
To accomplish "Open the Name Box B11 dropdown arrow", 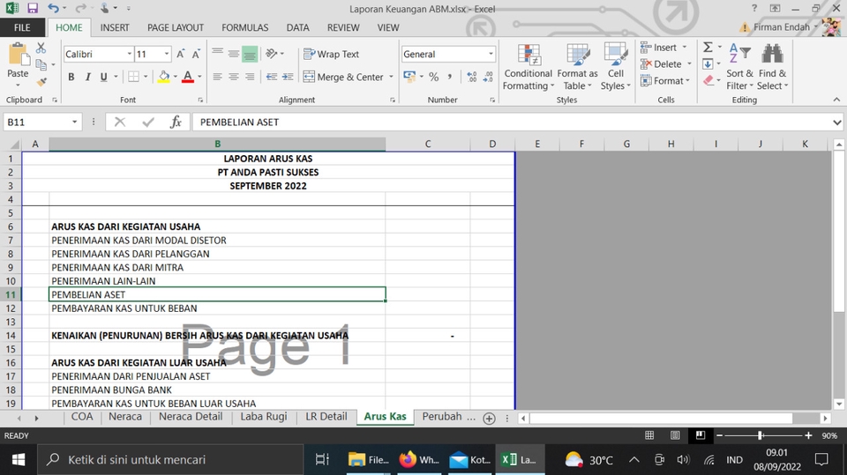I will [x=74, y=122].
